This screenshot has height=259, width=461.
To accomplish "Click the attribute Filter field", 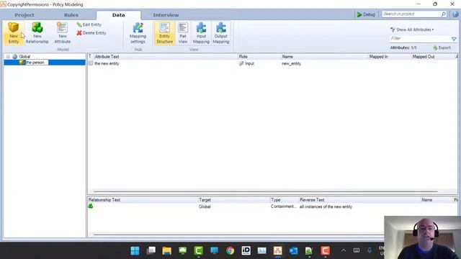I will [420, 38].
